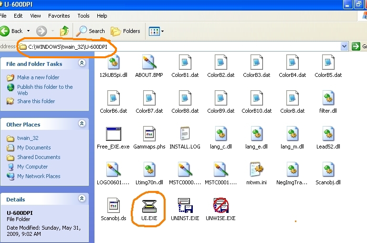
Task: Select the mtwm.ini settings file
Action: pyautogui.click(x=257, y=173)
